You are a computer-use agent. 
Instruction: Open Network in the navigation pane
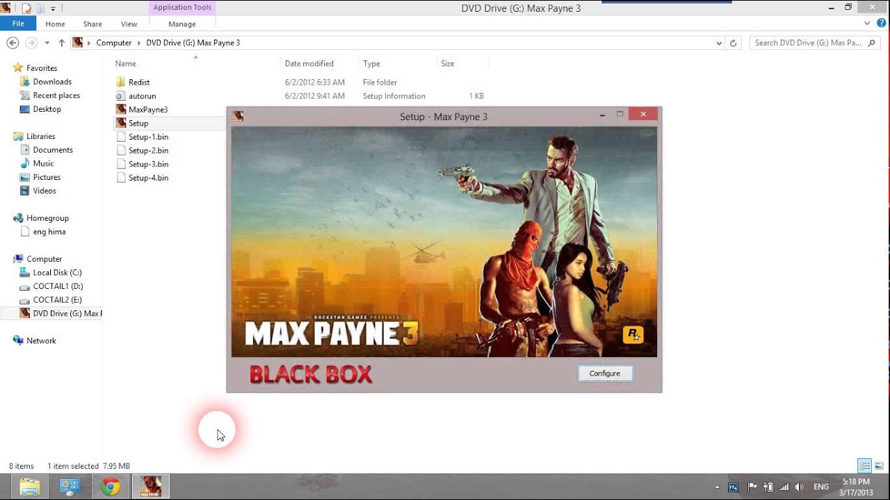pyautogui.click(x=41, y=341)
